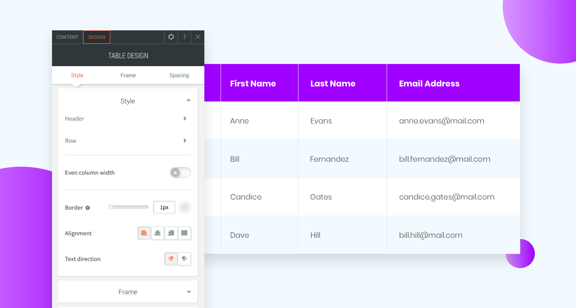Open the panel settings gear icon
The image size is (576, 308).
171,37
